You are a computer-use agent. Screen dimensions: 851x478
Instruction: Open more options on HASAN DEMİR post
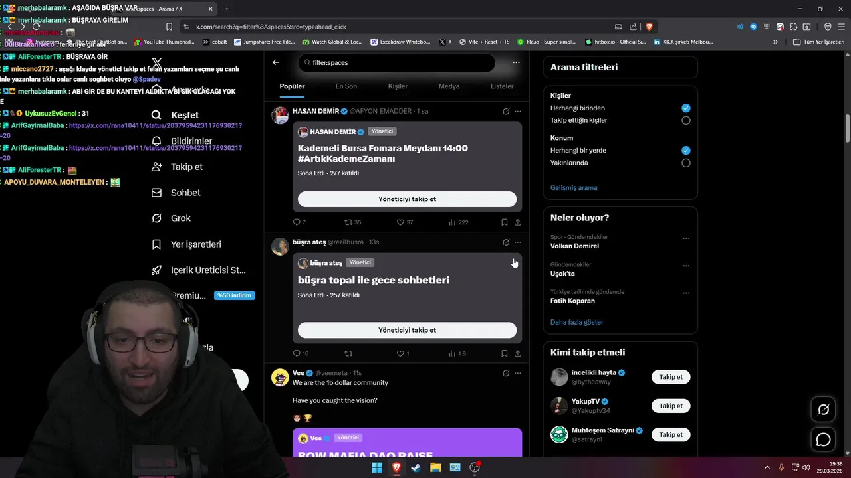coord(518,112)
